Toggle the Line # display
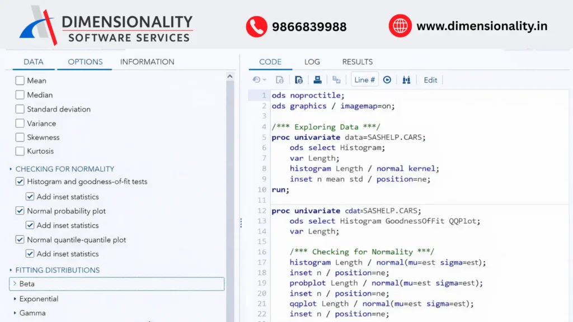This screenshot has height=322, width=573. pyautogui.click(x=364, y=79)
